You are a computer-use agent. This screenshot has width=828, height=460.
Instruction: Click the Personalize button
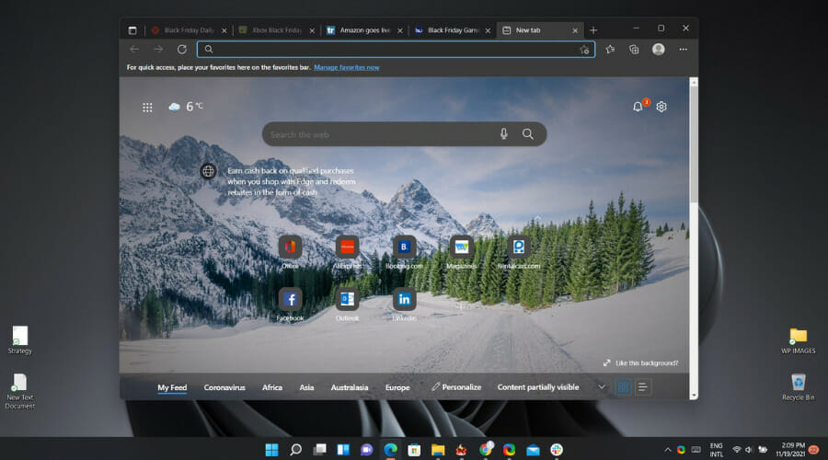(x=456, y=387)
